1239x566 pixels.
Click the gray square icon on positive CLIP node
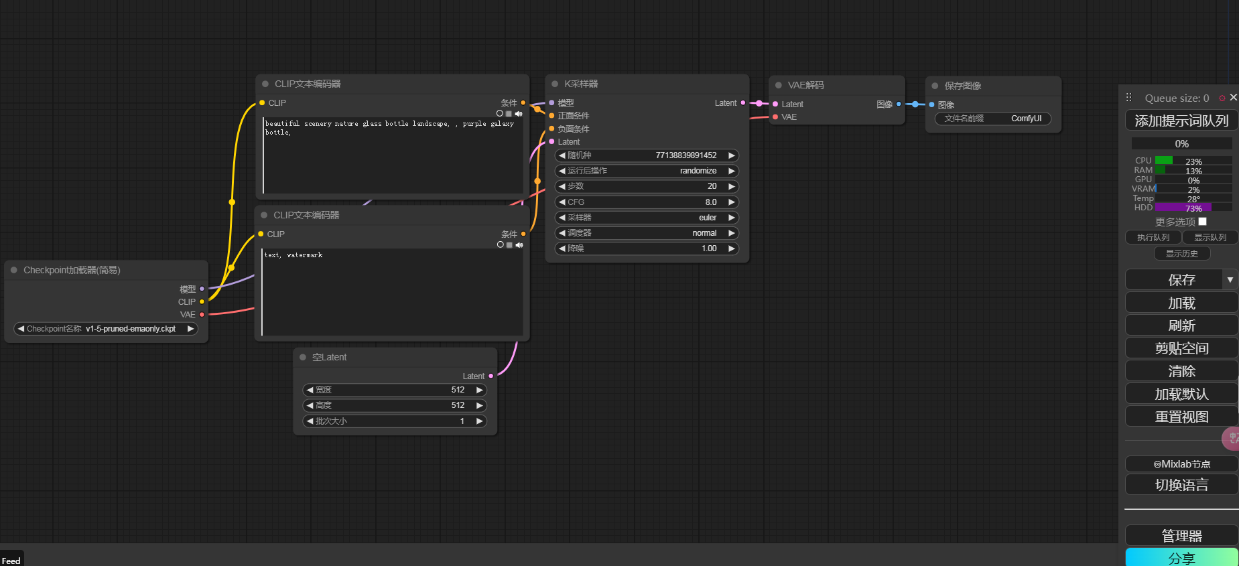509,114
